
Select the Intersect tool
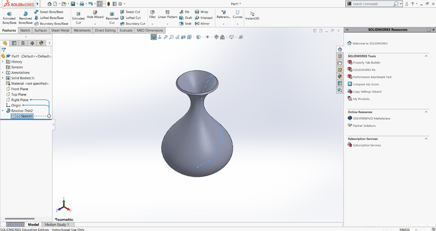point(203,18)
